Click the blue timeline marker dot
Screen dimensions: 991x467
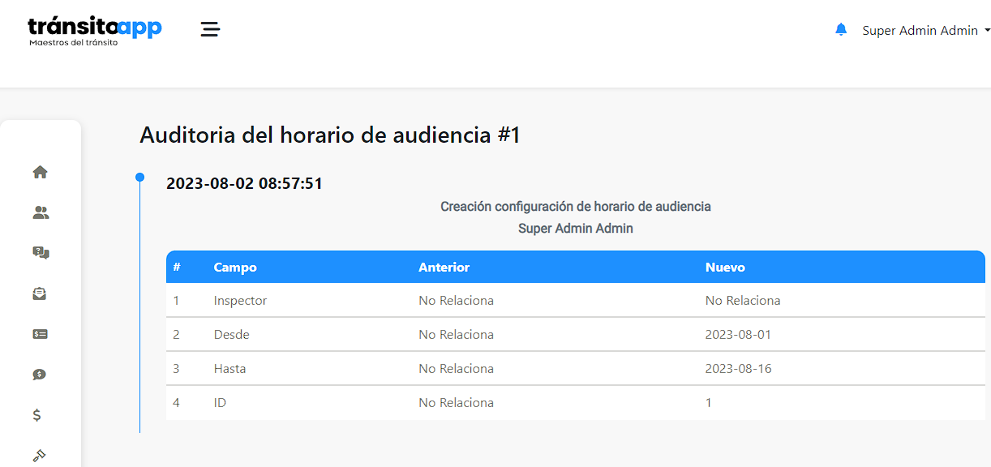(x=139, y=177)
